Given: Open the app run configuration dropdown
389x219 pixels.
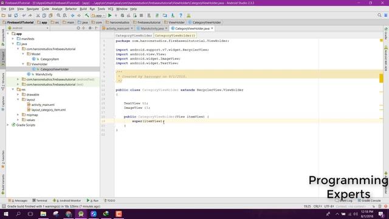Looking at the screenshot, I should click(98, 15).
